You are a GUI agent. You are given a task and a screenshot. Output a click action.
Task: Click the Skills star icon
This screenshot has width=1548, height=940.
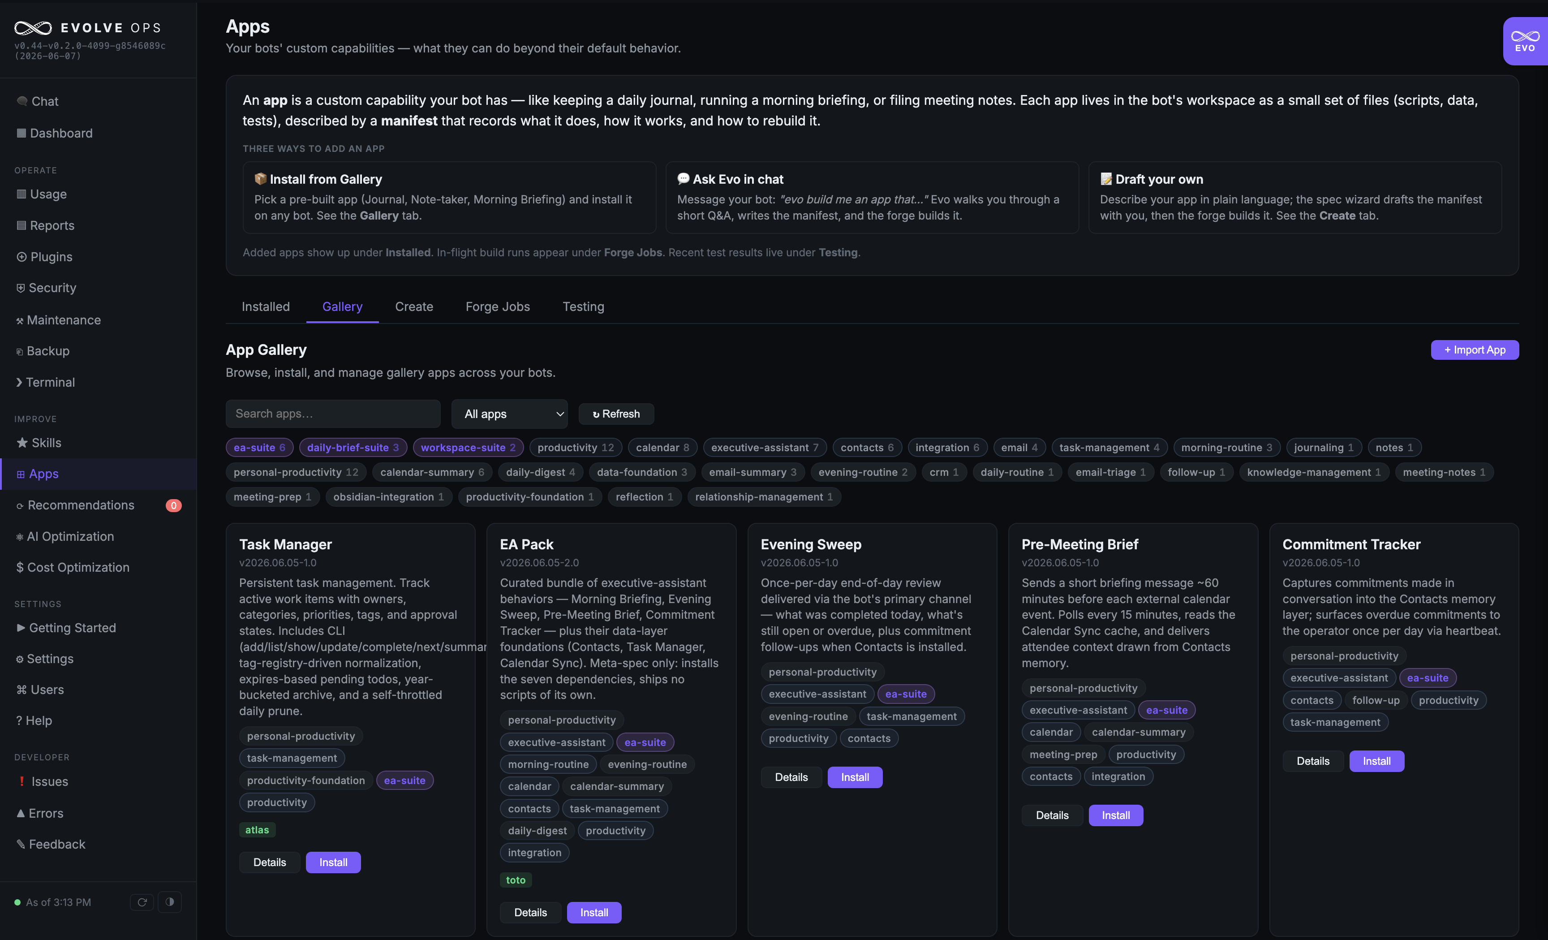point(22,443)
